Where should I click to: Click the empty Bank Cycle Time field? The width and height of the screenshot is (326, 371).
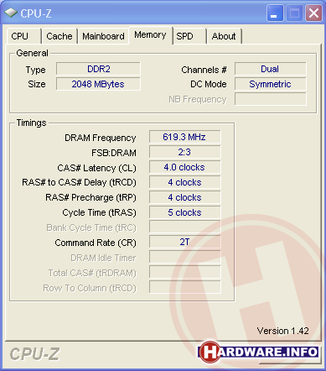pos(184,227)
